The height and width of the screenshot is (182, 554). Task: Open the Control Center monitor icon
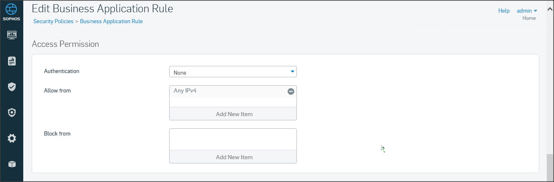click(x=12, y=35)
